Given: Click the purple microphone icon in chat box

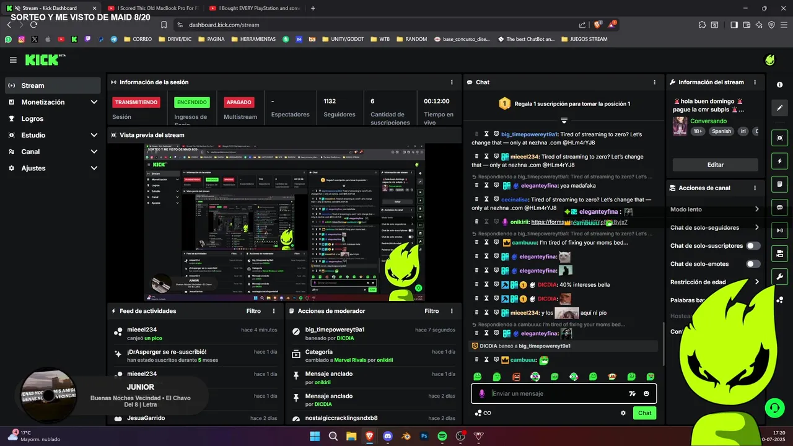Looking at the screenshot, I should point(481,393).
